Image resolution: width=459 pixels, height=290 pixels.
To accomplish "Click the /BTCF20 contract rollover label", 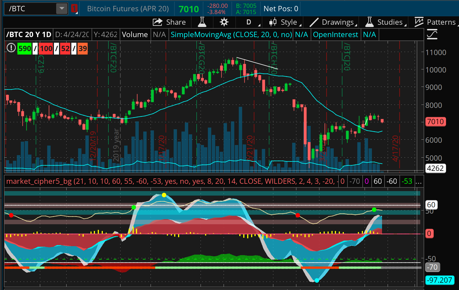I will pos(113,57).
